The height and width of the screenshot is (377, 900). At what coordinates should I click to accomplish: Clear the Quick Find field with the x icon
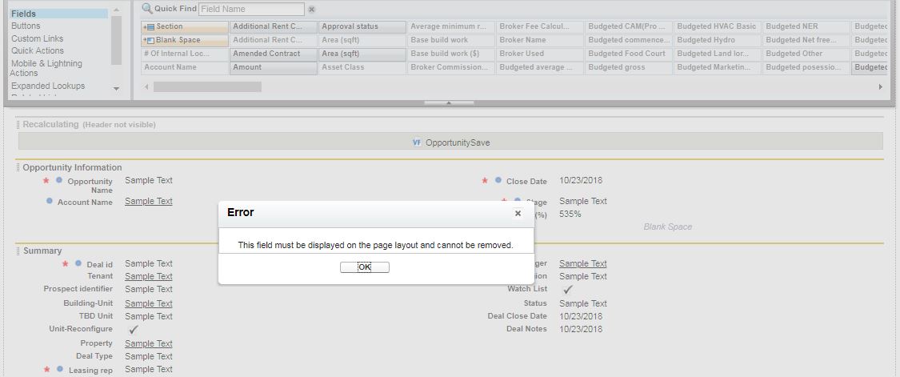point(312,9)
